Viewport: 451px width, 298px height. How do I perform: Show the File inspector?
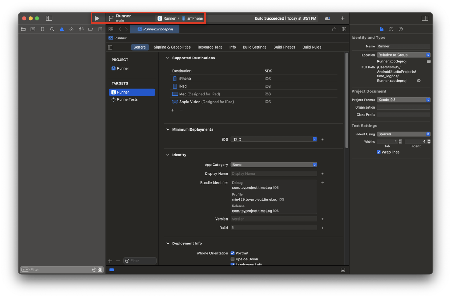(x=381, y=29)
